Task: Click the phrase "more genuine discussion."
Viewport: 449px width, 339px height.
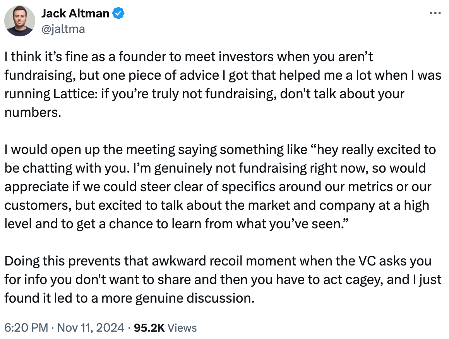Action: (178, 298)
